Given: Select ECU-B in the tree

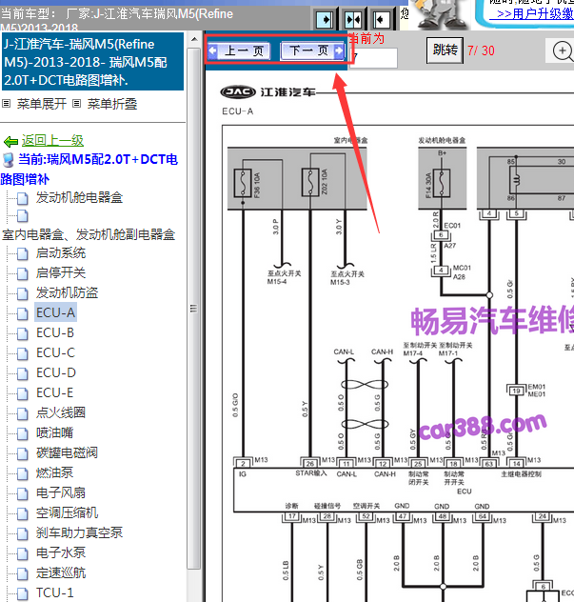Looking at the screenshot, I should pyautogui.click(x=55, y=332).
